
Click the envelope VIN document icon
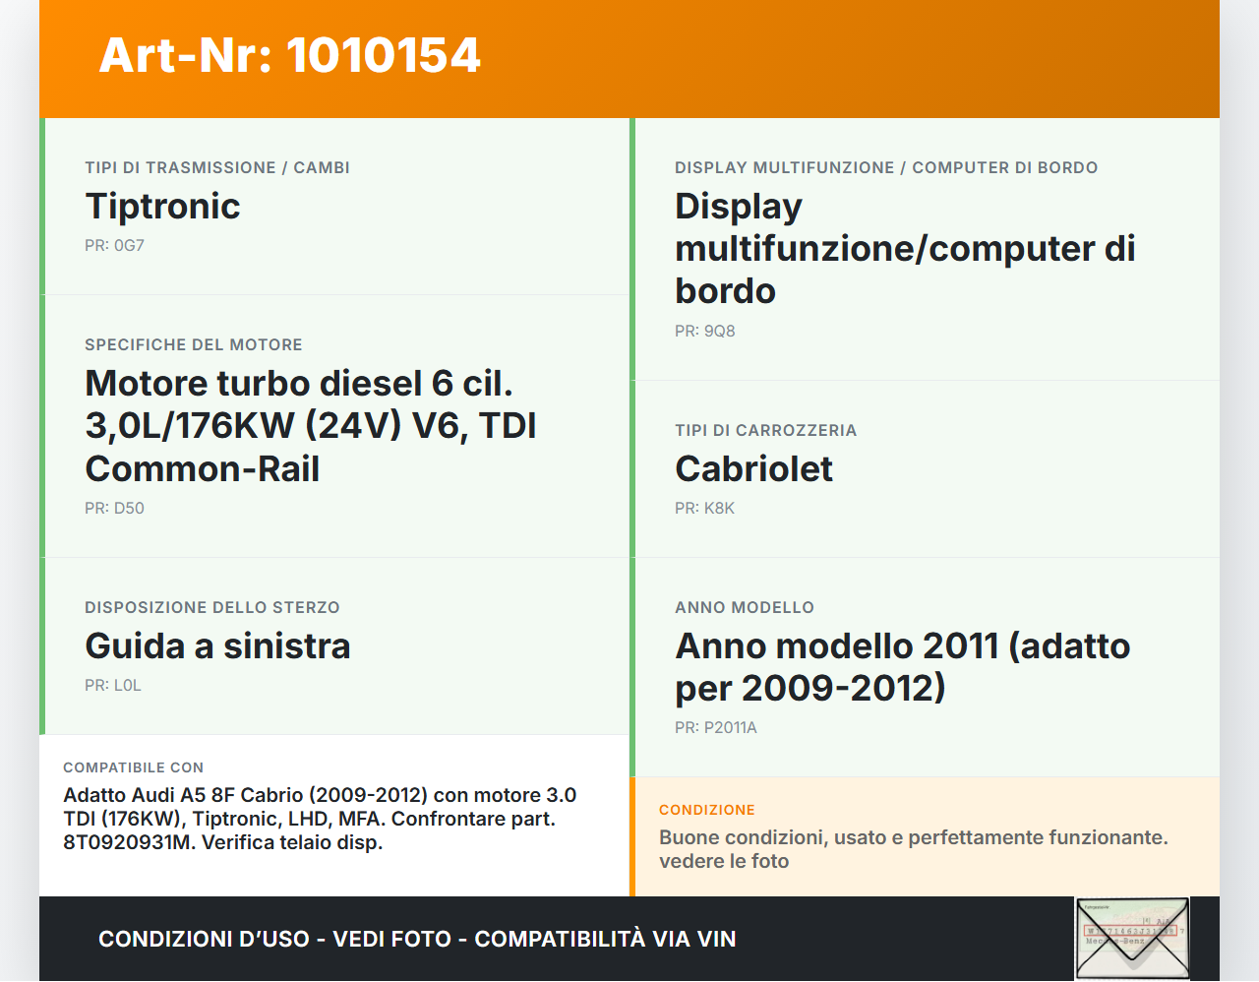pos(1131,938)
